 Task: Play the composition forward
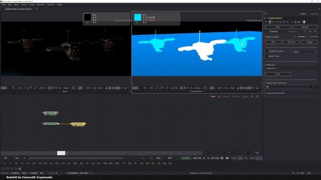[x=208, y=158]
